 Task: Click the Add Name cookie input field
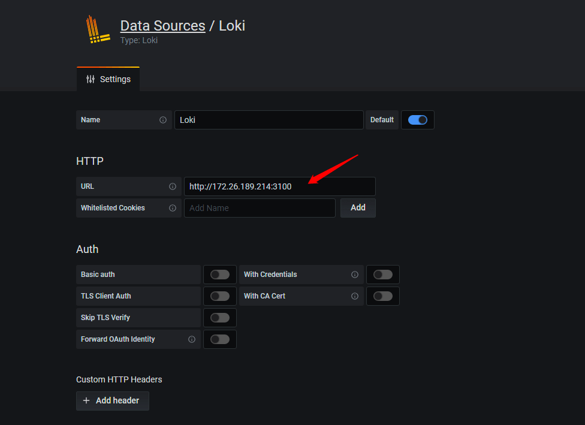tap(260, 208)
